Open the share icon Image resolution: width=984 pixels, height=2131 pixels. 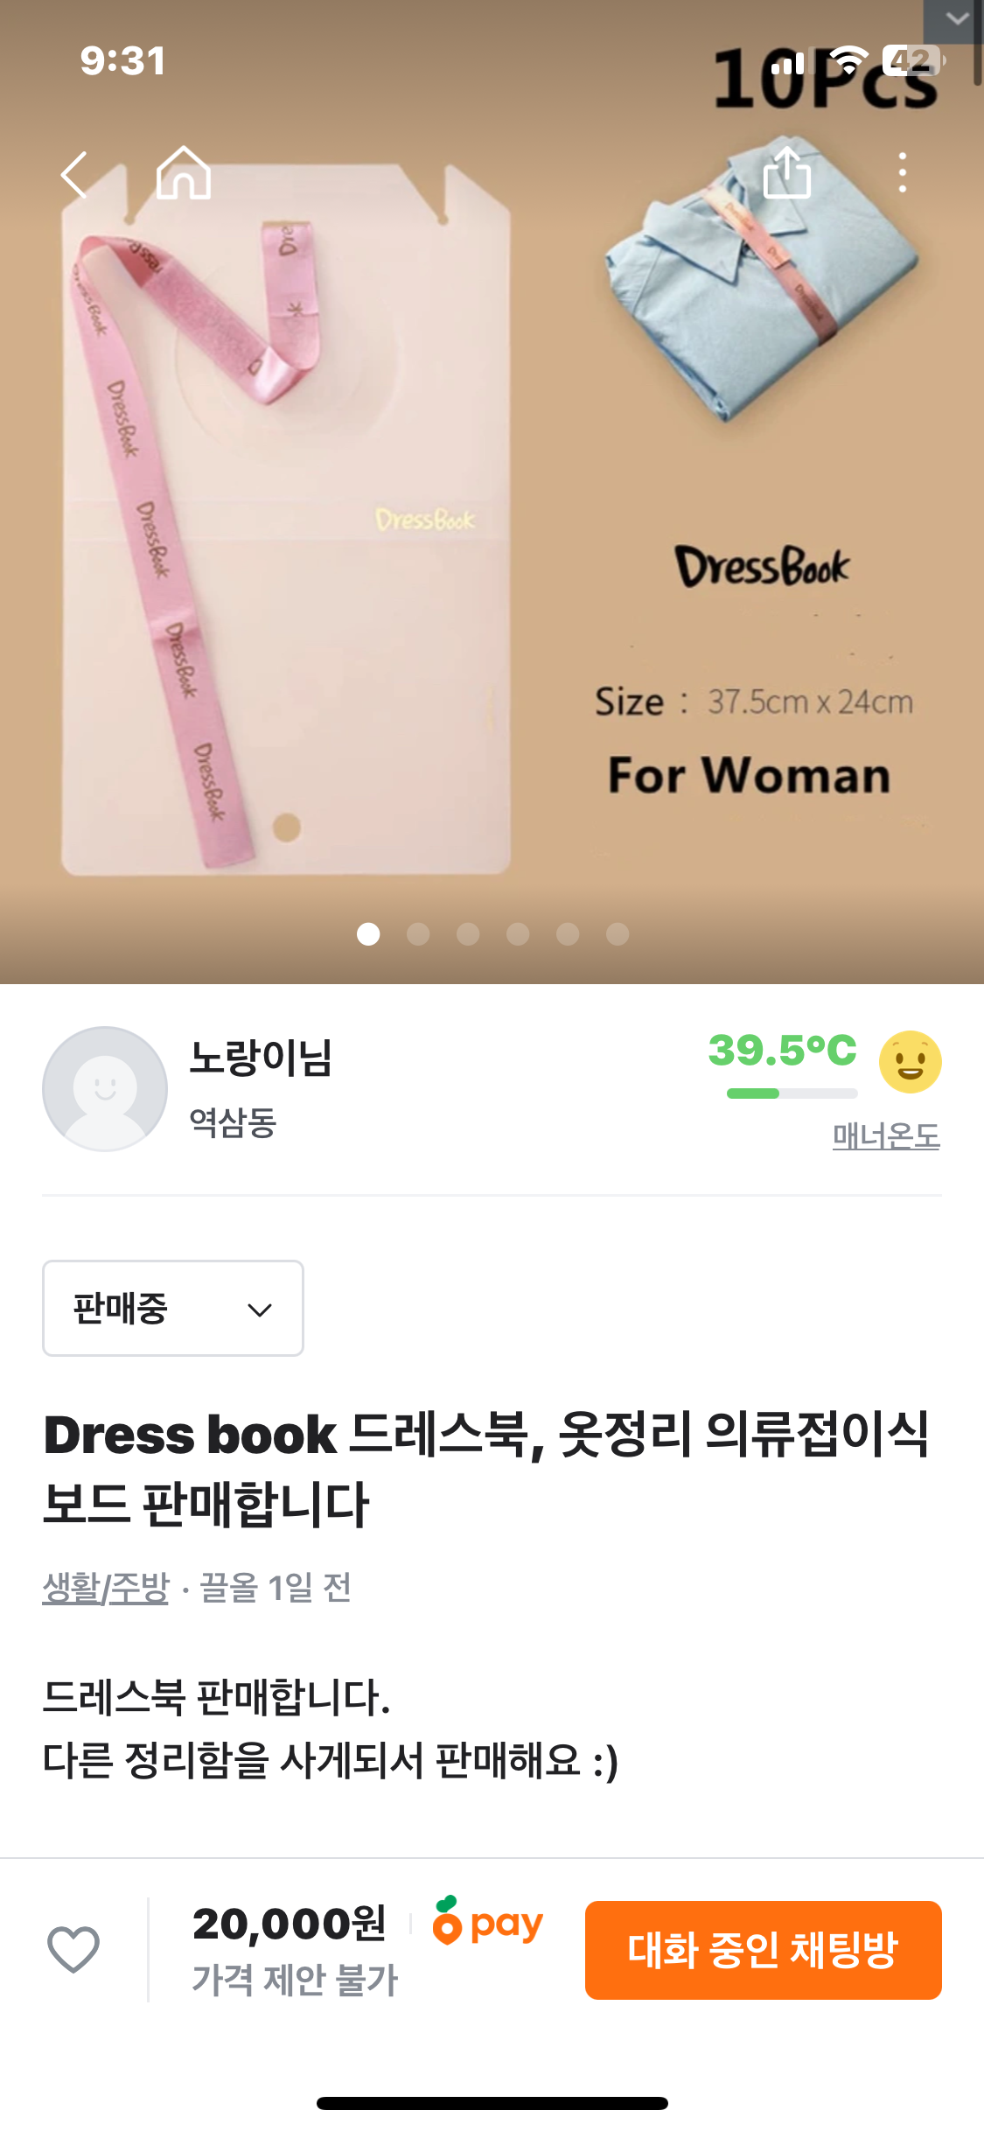click(787, 173)
